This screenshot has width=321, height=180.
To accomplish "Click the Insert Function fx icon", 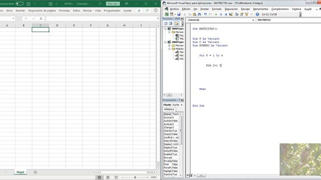I will tap(41, 18).
